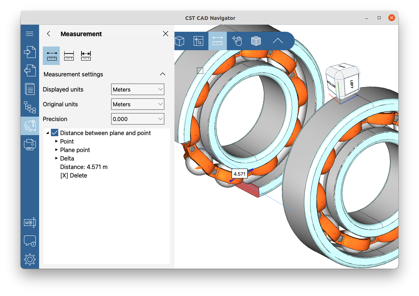Click [X] Delete to remove measurement

pos(73,175)
